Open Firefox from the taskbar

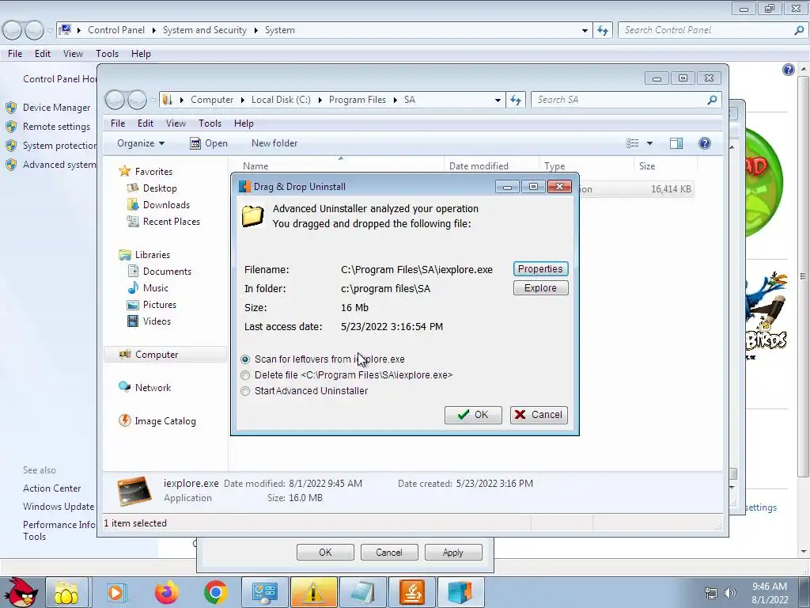[166, 592]
